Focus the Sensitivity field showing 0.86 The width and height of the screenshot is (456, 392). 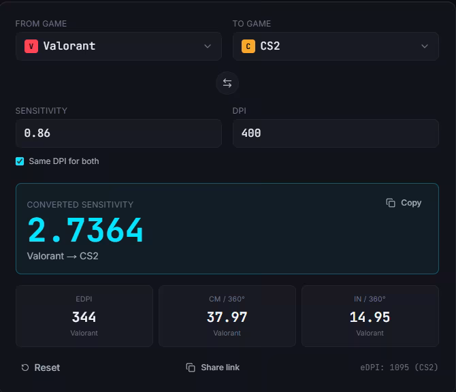[118, 133]
